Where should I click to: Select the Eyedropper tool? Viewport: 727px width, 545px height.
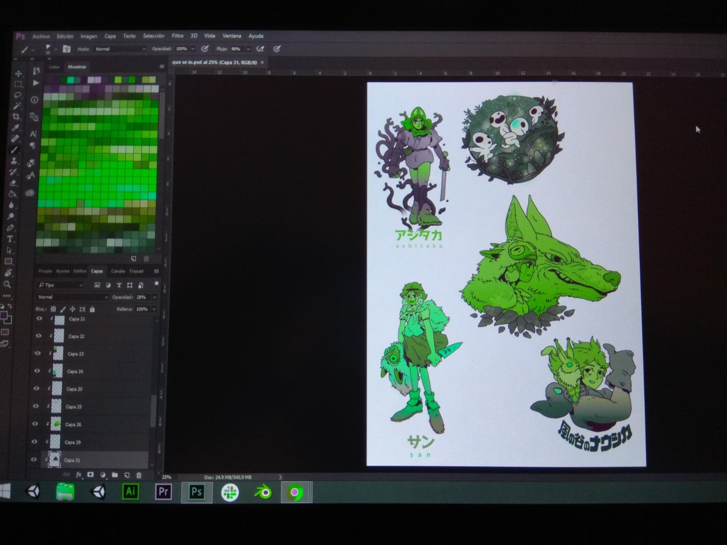(16, 128)
